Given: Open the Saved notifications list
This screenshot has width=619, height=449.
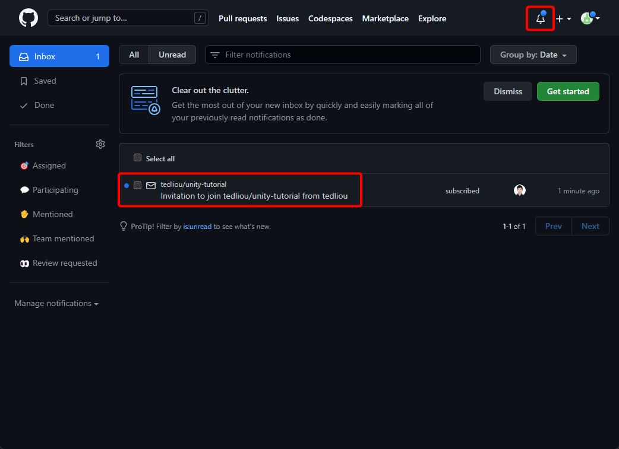Looking at the screenshot, I should point(59,81).
